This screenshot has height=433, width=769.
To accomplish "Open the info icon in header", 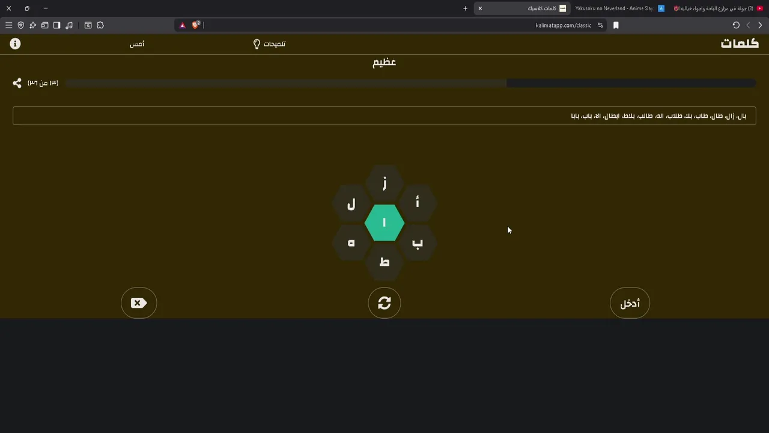I will pyautogui.click(x=15, y=44).
